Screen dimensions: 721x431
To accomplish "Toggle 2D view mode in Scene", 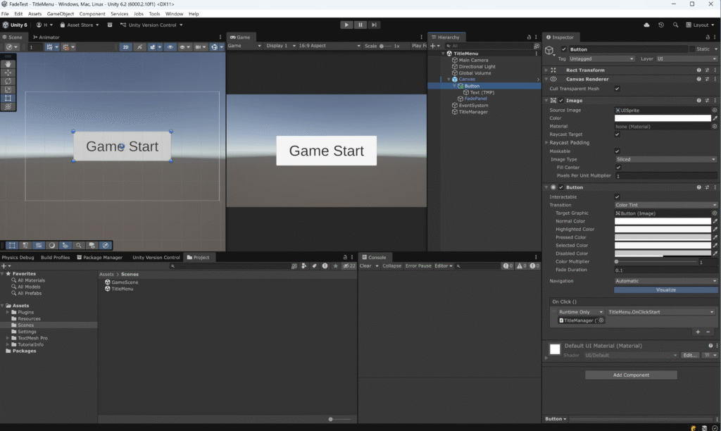I will (126, 47).
